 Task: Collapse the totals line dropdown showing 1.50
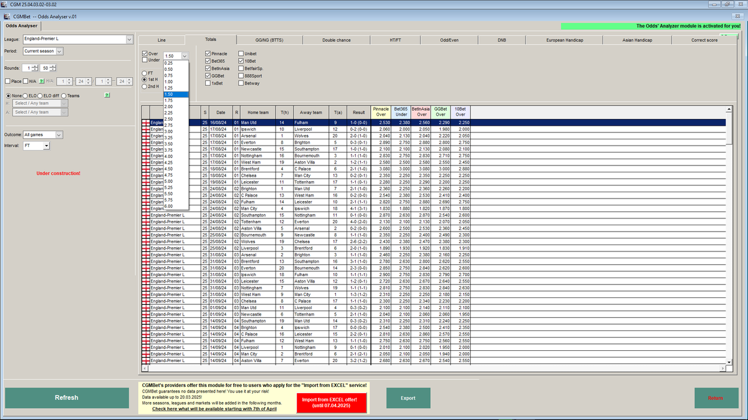coord(185,55)
